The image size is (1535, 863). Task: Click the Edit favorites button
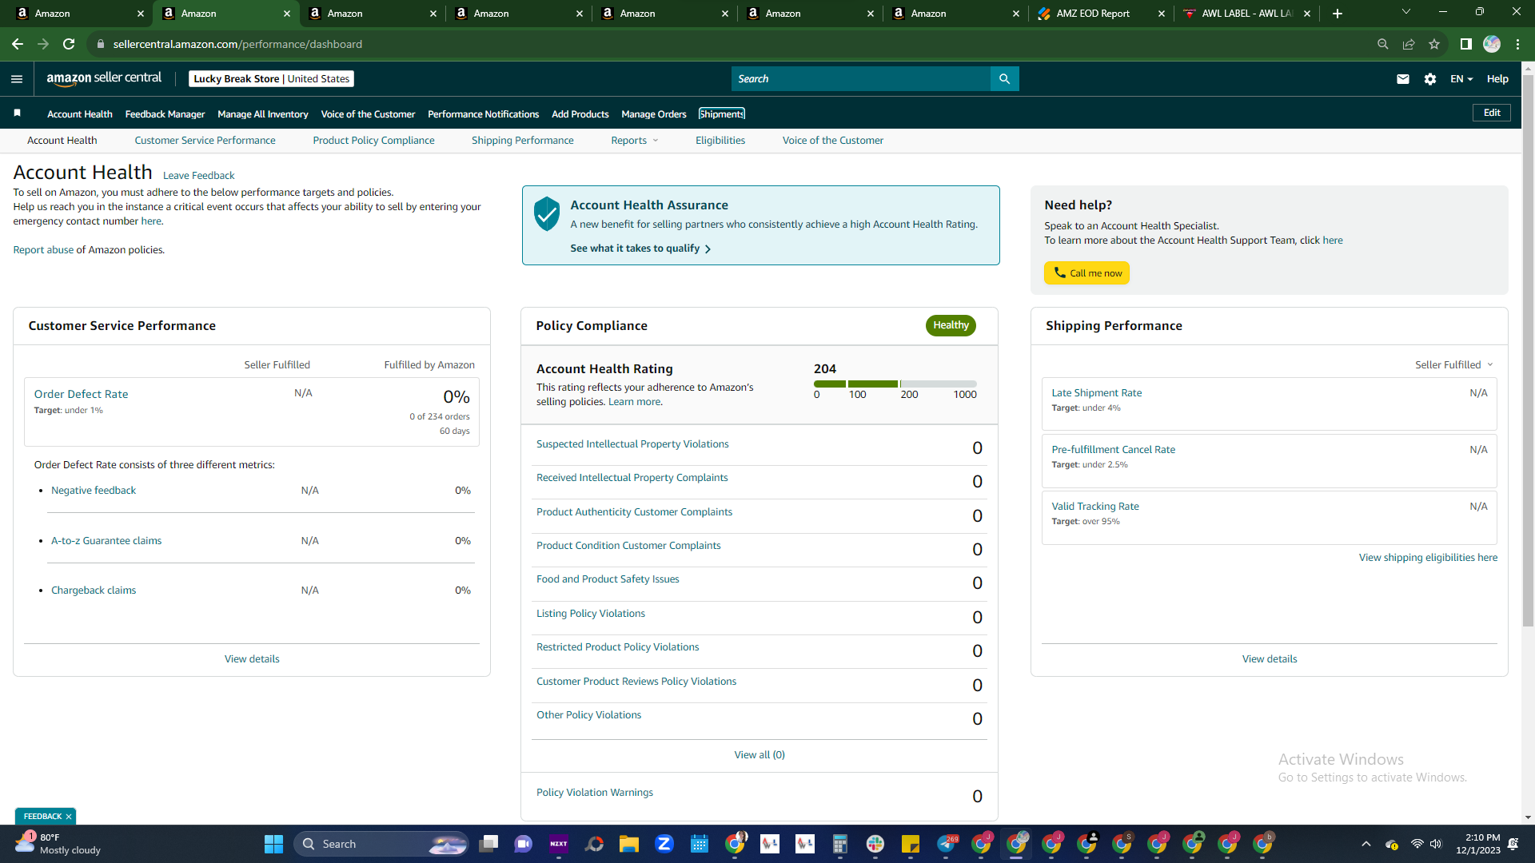point(1491,113)
